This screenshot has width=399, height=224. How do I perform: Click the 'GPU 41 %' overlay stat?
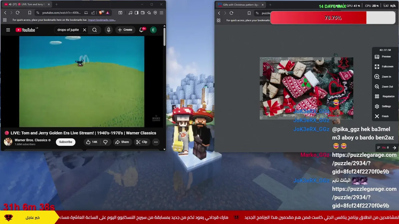353,6
